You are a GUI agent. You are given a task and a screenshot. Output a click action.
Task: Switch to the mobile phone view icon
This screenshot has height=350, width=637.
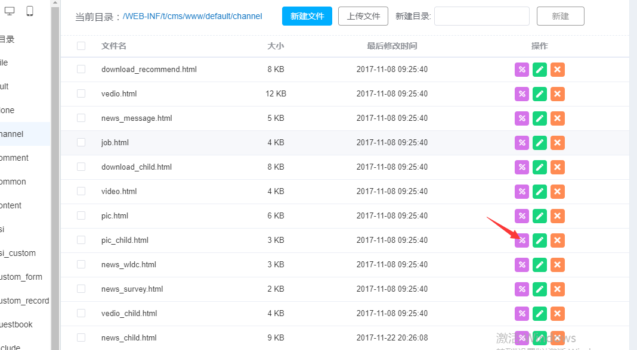[x=30, y=11]
